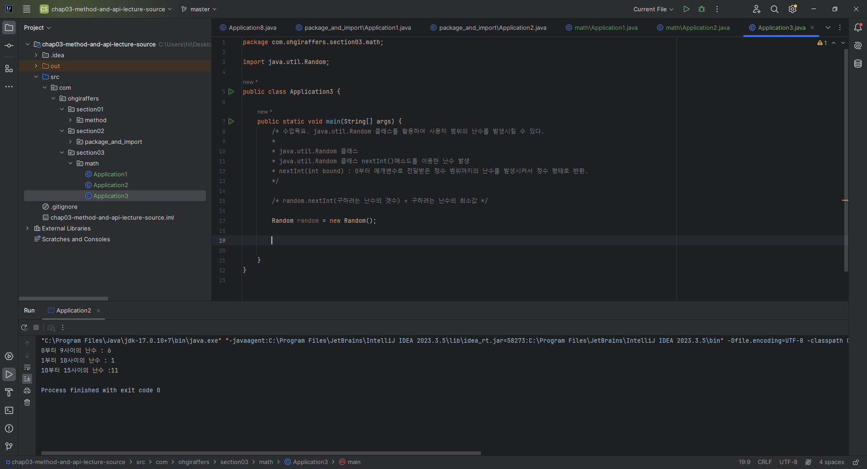
Task: Change the UTF-8 file encoding
Action: 788,462
